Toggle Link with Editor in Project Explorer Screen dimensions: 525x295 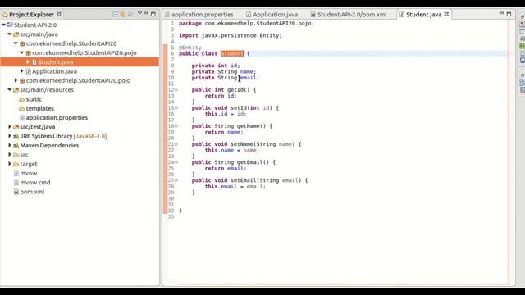click(x=122, y=15)
